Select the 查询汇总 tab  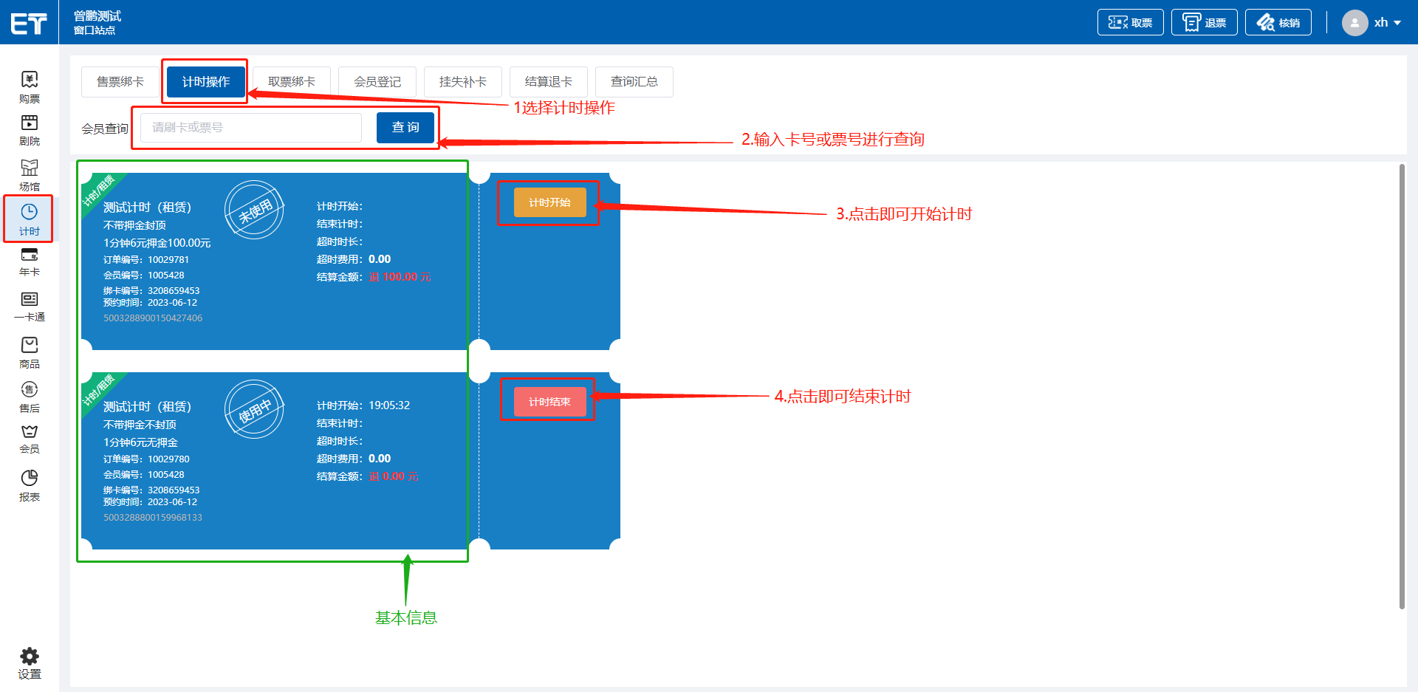(634, 82)
